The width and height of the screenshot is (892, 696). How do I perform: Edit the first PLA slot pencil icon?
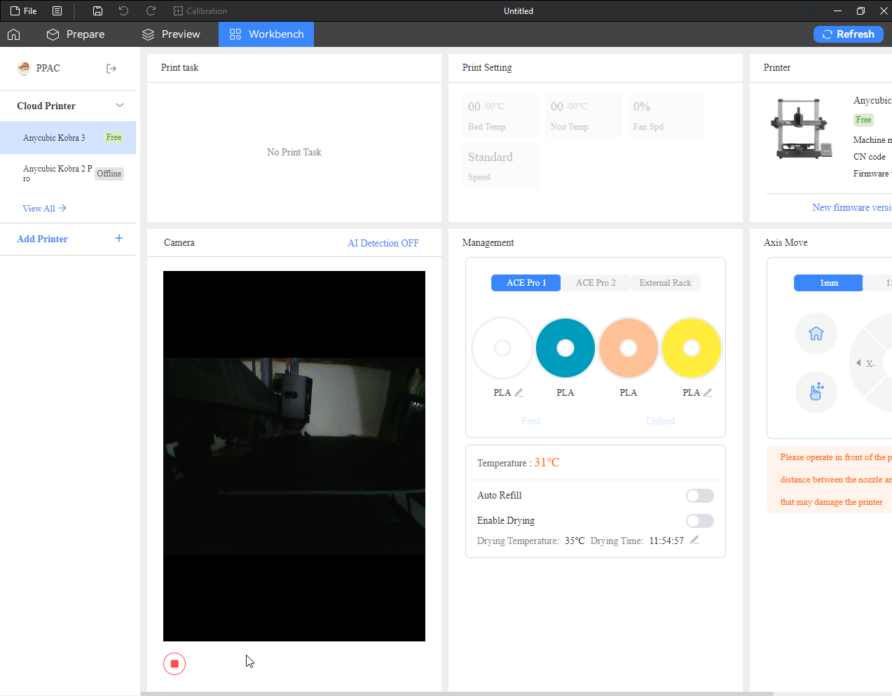coord(519,393)
